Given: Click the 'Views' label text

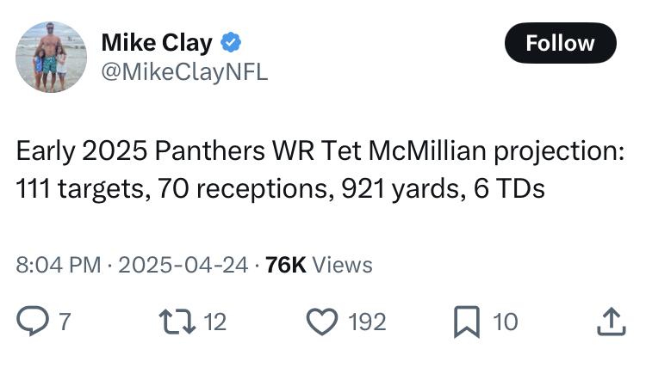Looking at the screenshot, I should click(342, 265).
